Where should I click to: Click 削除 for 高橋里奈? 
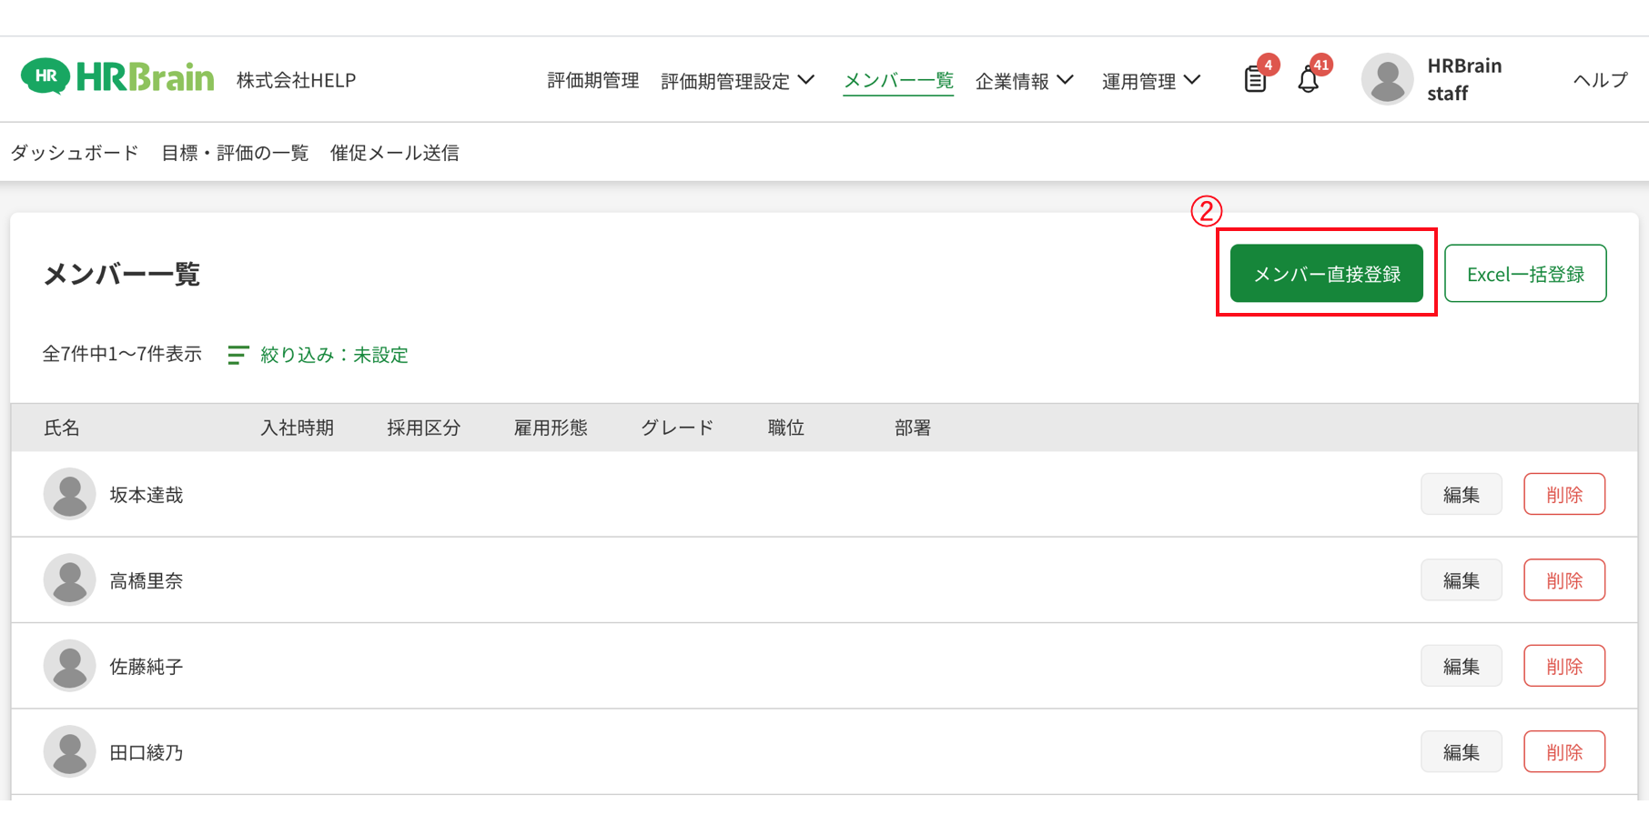pos(1564,579)
